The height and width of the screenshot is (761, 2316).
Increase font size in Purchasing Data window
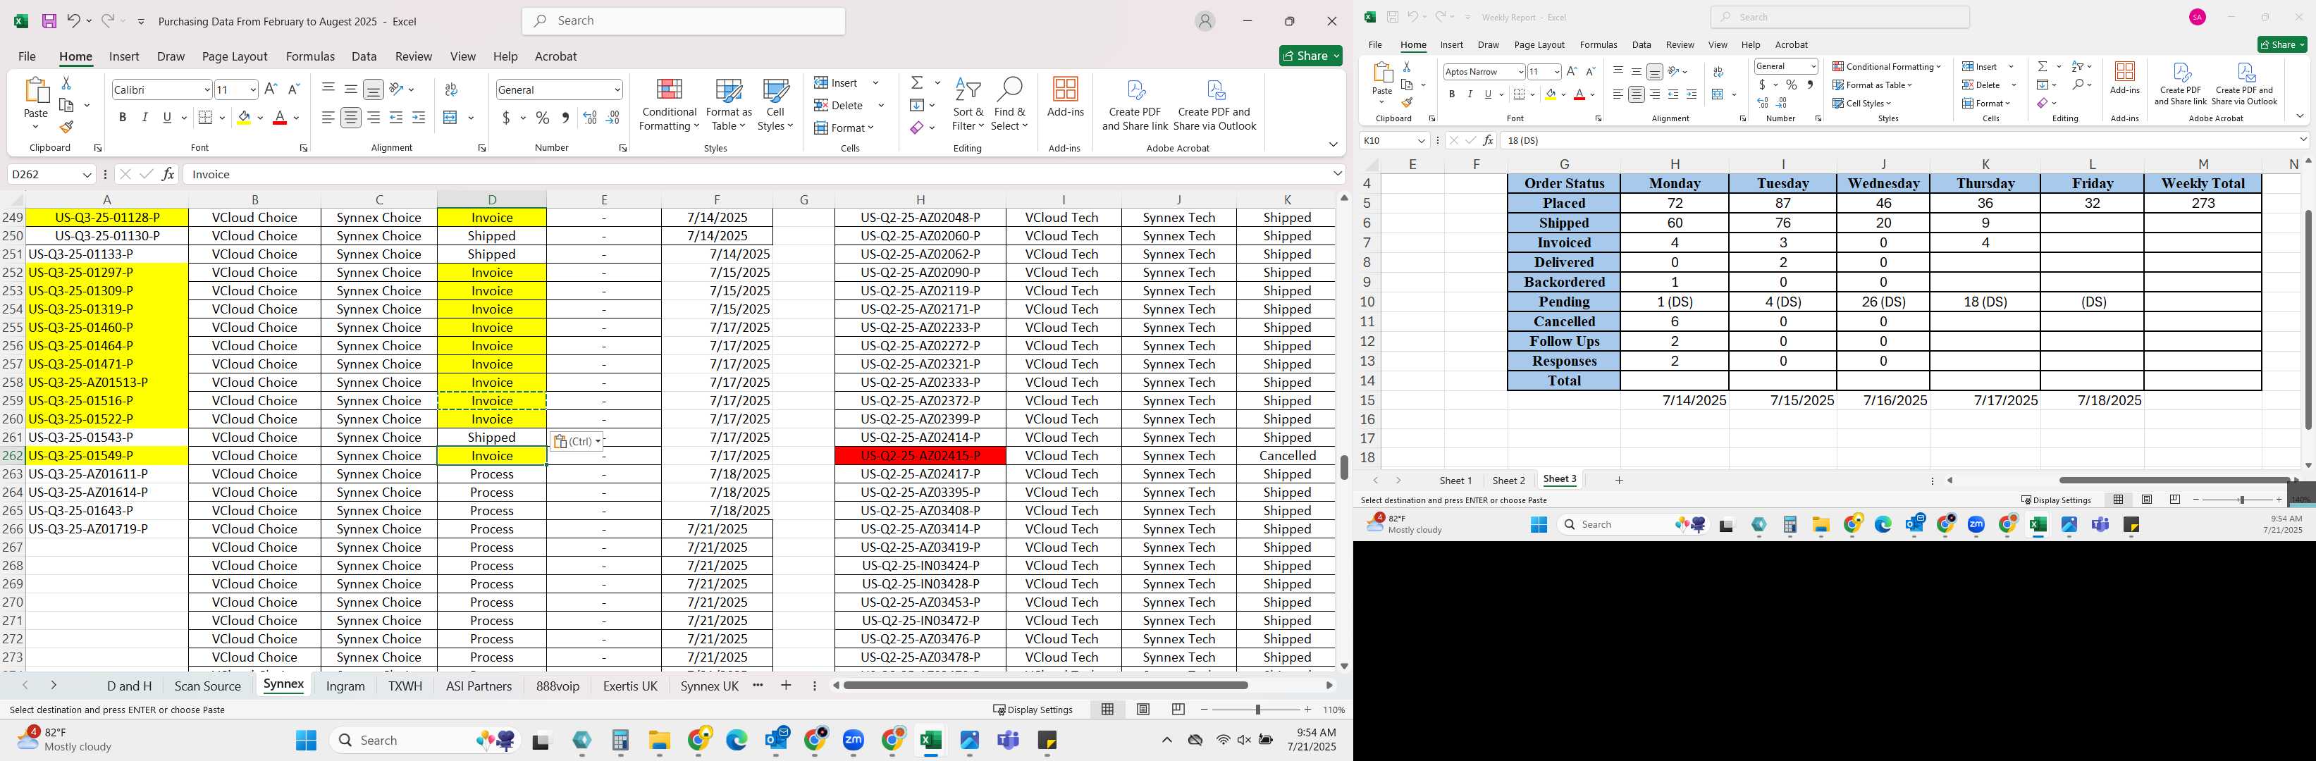click(x=271, y=89)
